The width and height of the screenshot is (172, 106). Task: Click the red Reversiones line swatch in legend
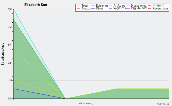coord(150,8)
